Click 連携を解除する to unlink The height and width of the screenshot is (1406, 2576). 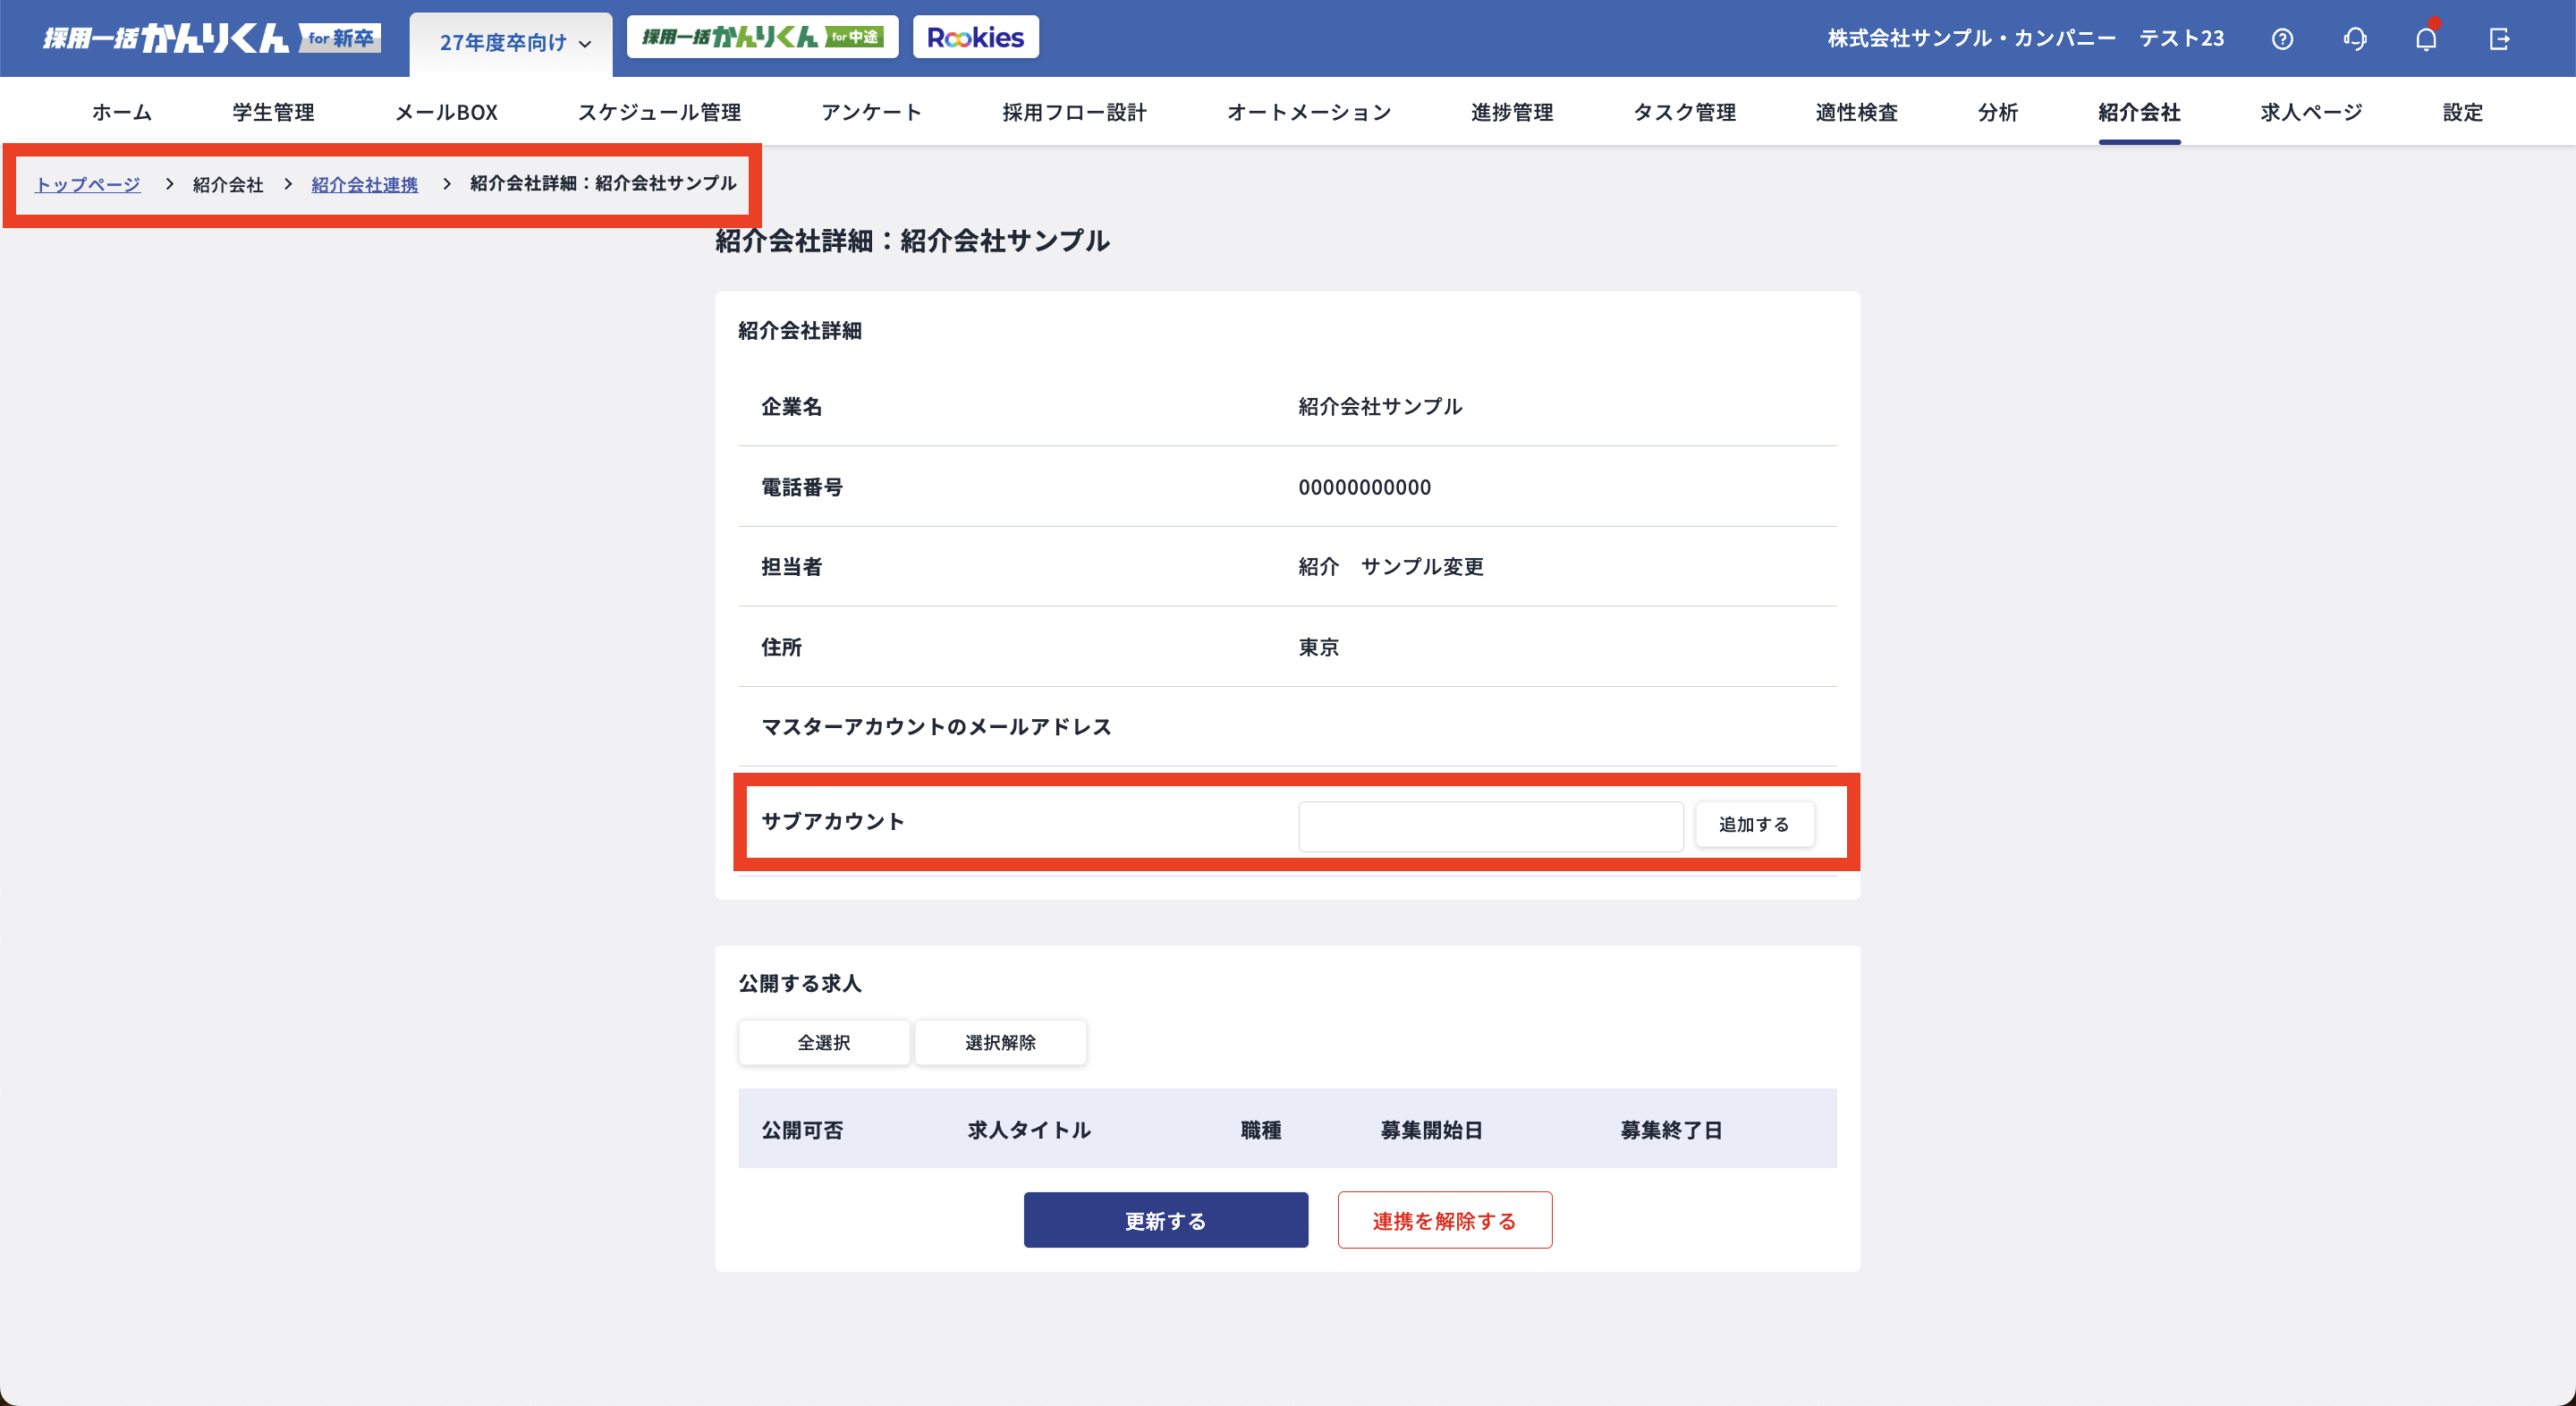click(x=1445, y=1220)
